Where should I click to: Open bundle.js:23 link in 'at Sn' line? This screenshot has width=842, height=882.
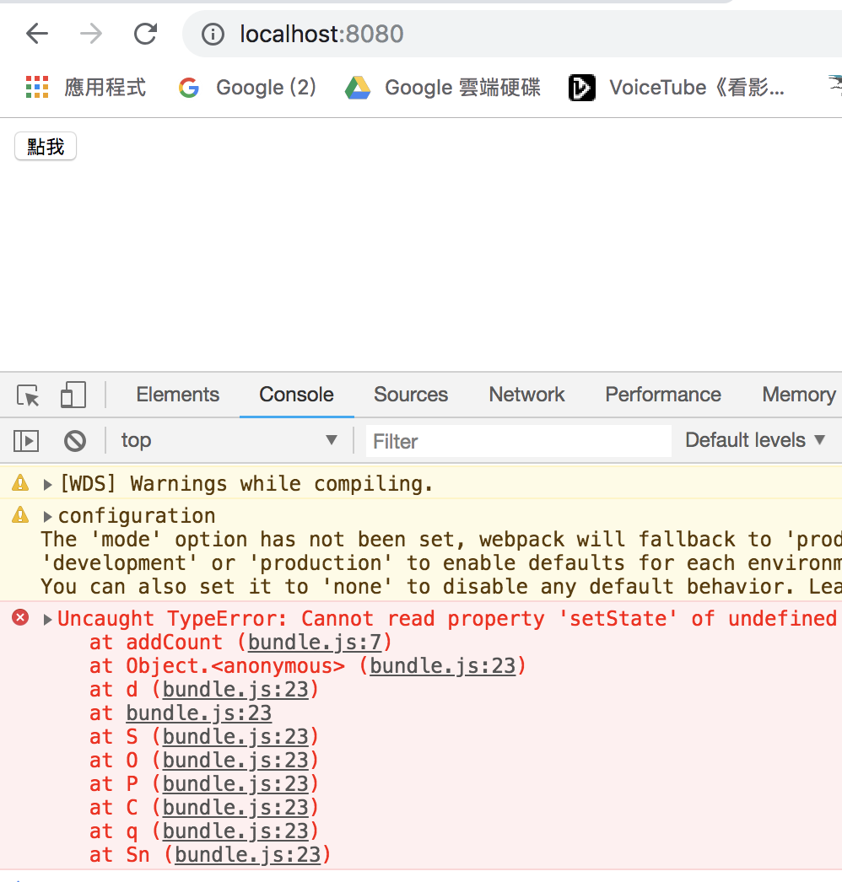(x=248, y=855)
